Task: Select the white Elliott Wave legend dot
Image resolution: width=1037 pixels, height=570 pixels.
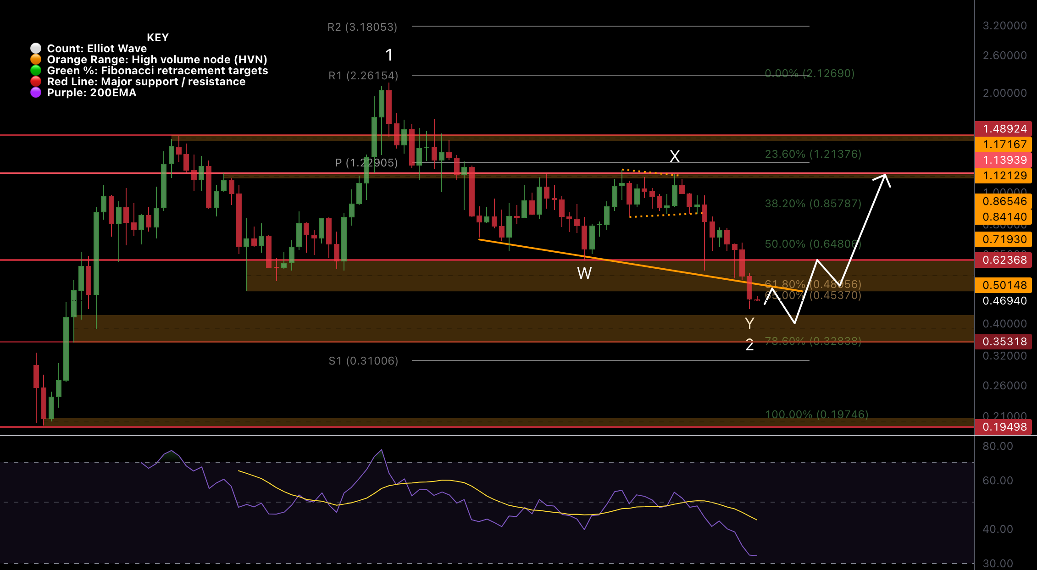Action: (37, 48)
